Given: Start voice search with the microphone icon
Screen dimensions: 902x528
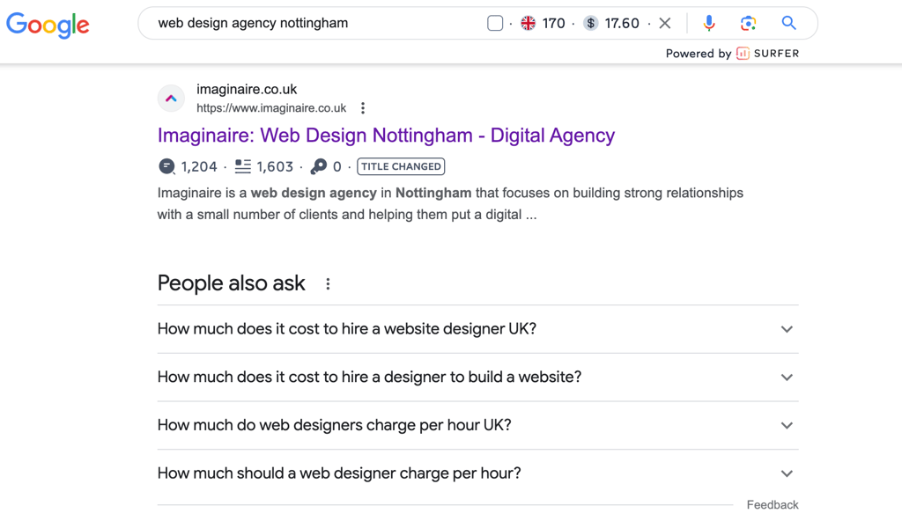Looking at the screenshot, I should coord(709,23).
